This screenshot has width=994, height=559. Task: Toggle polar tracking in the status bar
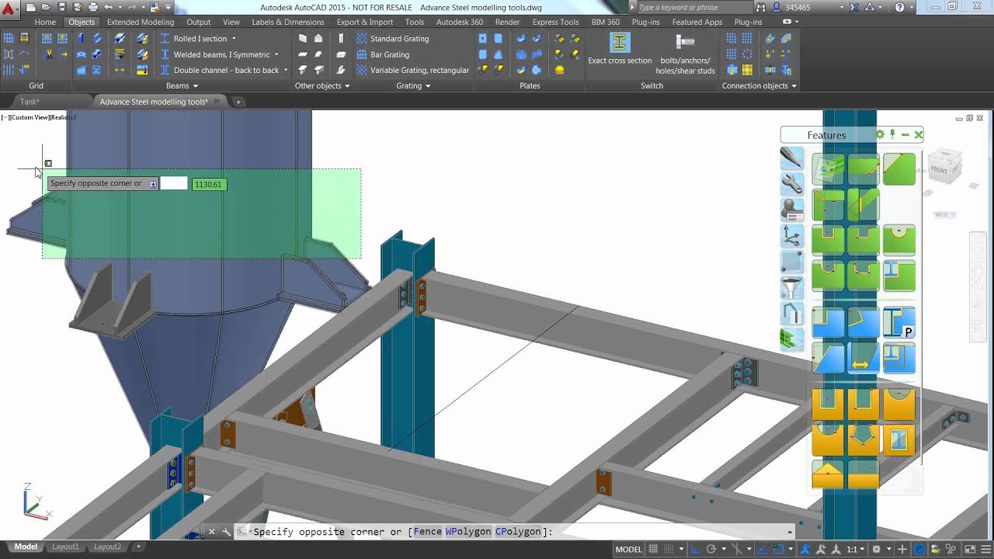coord(711,549)
